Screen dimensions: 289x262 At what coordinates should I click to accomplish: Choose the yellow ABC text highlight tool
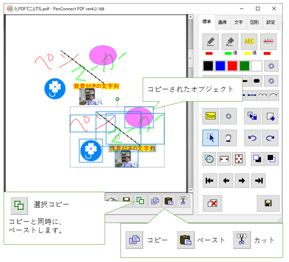pos(249,41)
